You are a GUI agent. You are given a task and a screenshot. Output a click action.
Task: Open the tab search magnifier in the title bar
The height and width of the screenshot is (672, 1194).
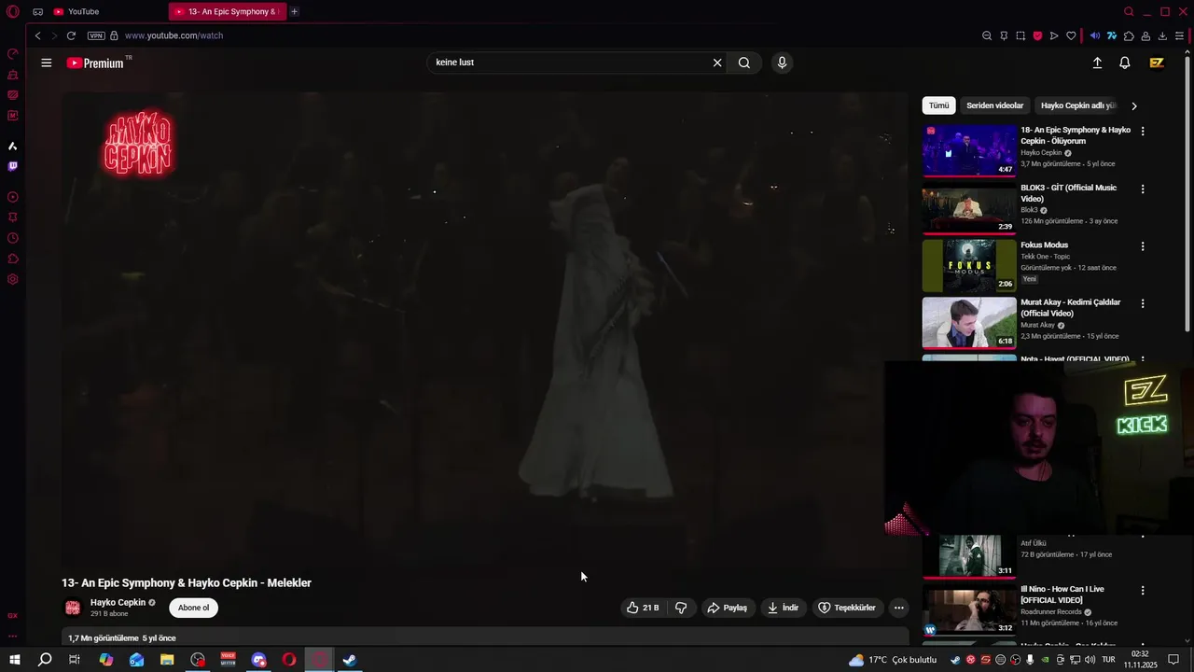pyautogui.click(x=1129, y=11)
